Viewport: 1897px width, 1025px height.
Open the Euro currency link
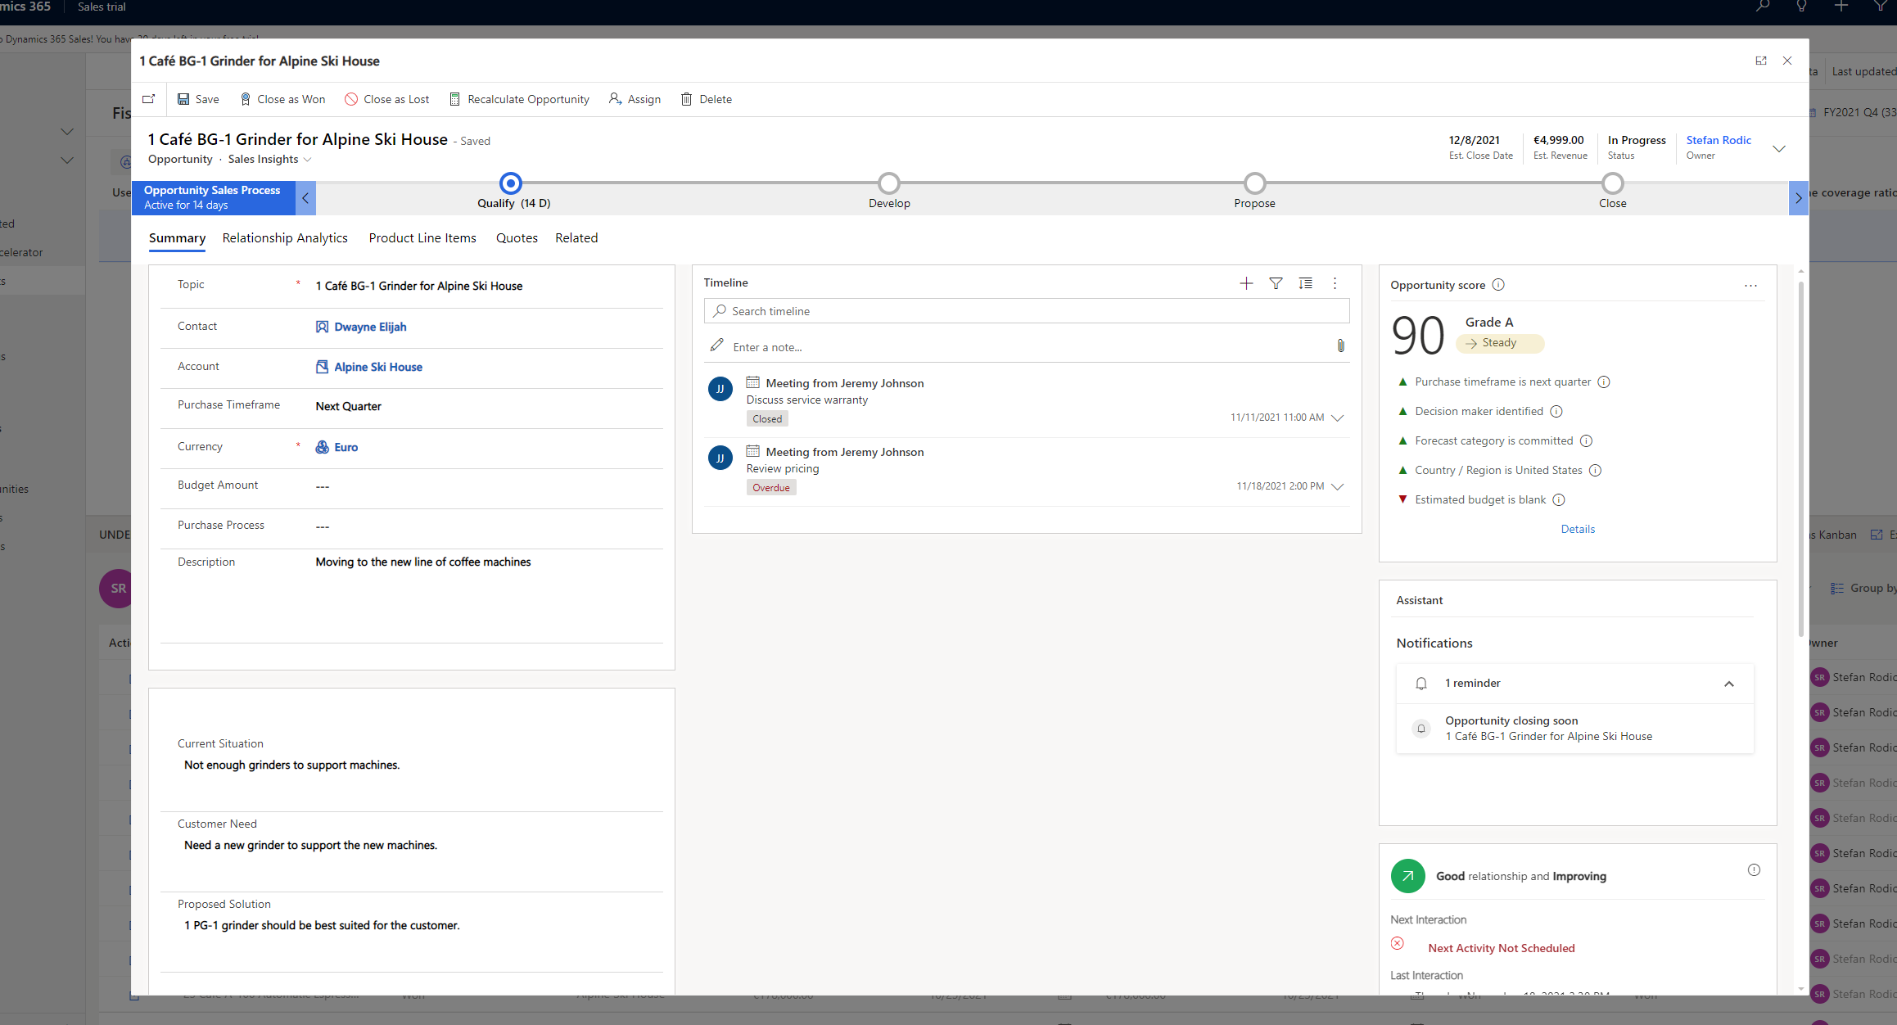[x=346, y=447]
